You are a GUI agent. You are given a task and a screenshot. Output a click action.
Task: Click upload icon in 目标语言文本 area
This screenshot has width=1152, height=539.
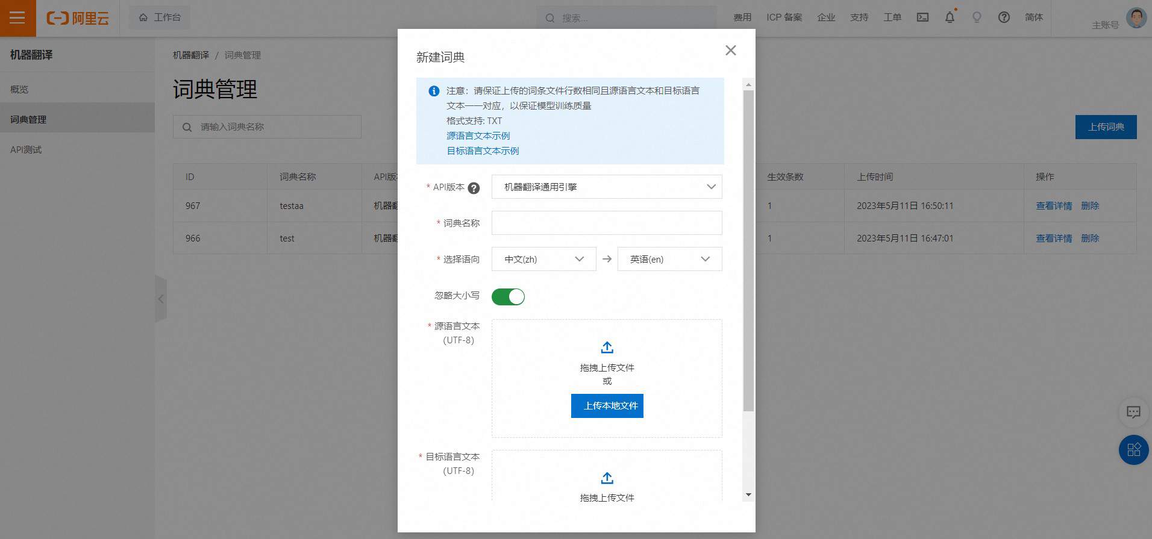(607, 478)
